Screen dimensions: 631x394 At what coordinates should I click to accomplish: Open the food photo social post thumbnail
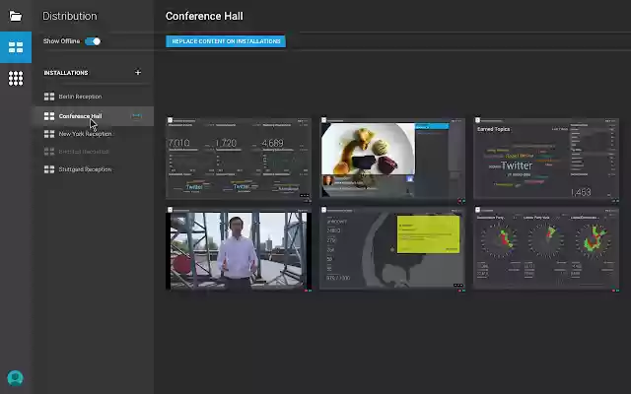point(392,159)
